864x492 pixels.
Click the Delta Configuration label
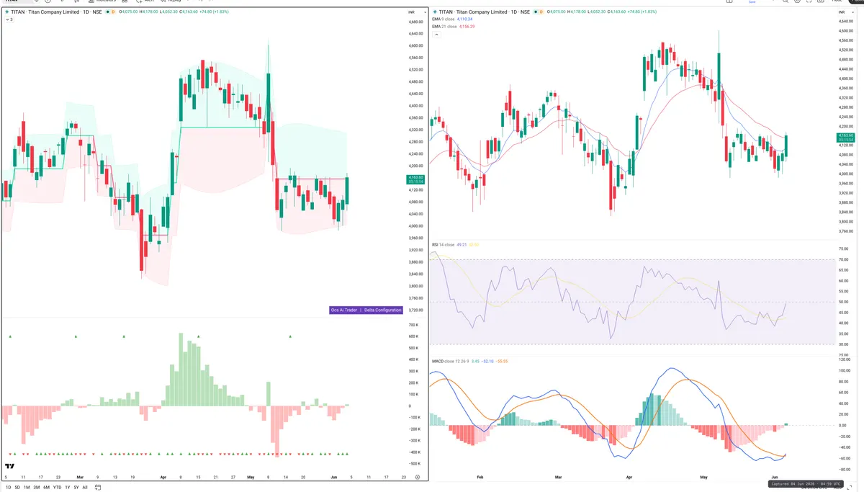click(382, 310)
